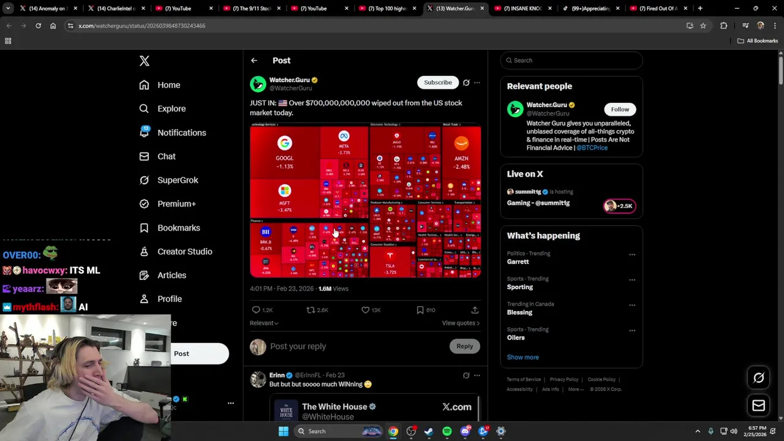784x441 pixels.
Task: Open more options on Watcher.Guru post
Action: point(477,83)
